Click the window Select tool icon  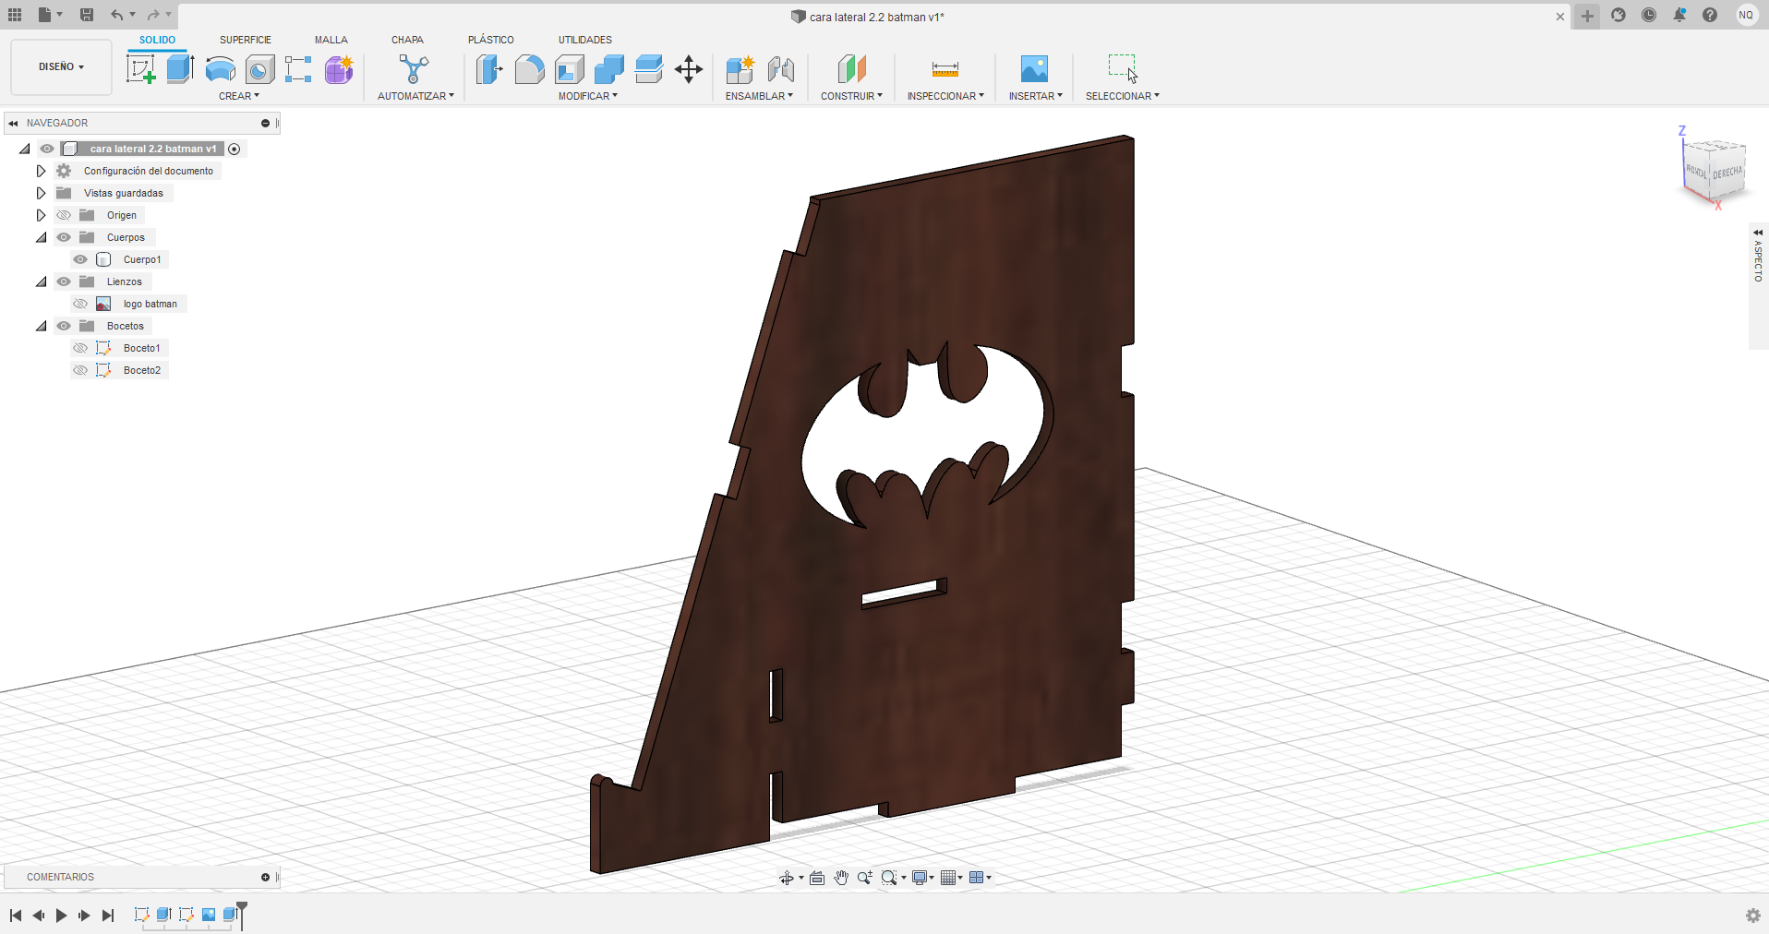click(x=1123, y=68)
